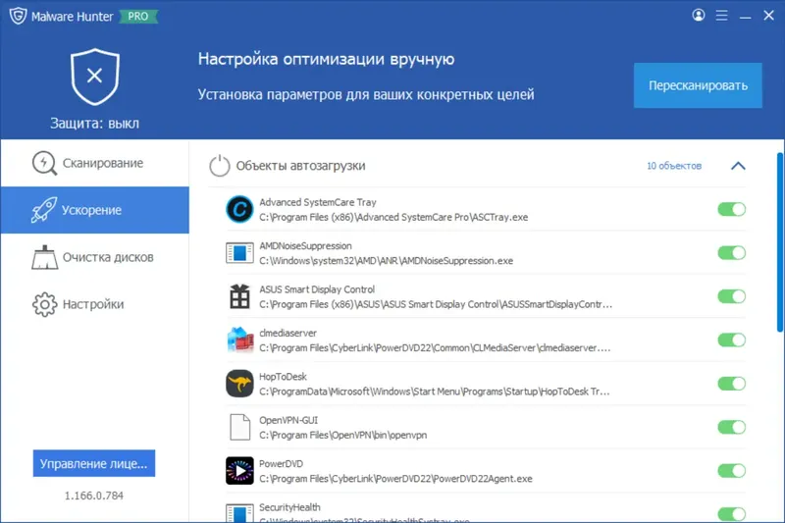This screenshot has width=785, height=523.
Task: Collapse the Объекты автозагрузки section chevron
Action: (x=738, y=166)
